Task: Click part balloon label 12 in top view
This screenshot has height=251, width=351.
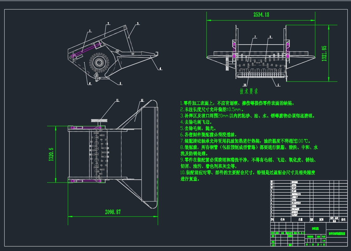Action: pos(142,100)
